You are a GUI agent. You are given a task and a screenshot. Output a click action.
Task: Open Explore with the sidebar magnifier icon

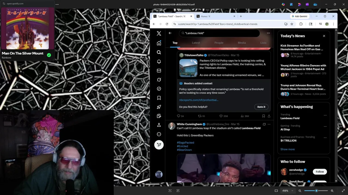(x=159, y=52)
